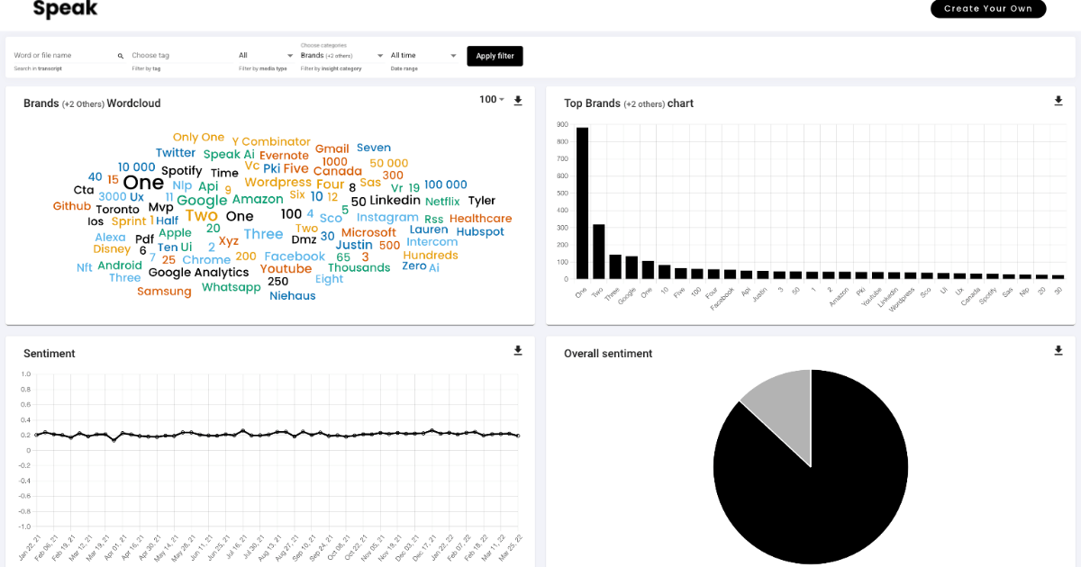Click the tallest bar in Top Brands chart
This screenshot has width=1081, height=567.
coord(582,202)
